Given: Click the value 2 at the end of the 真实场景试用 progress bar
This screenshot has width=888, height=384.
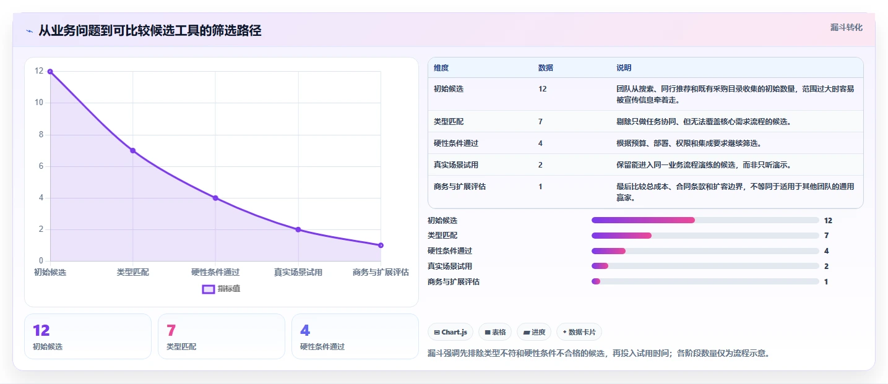Looking at the screenshot, I should [x=826, y=266].
